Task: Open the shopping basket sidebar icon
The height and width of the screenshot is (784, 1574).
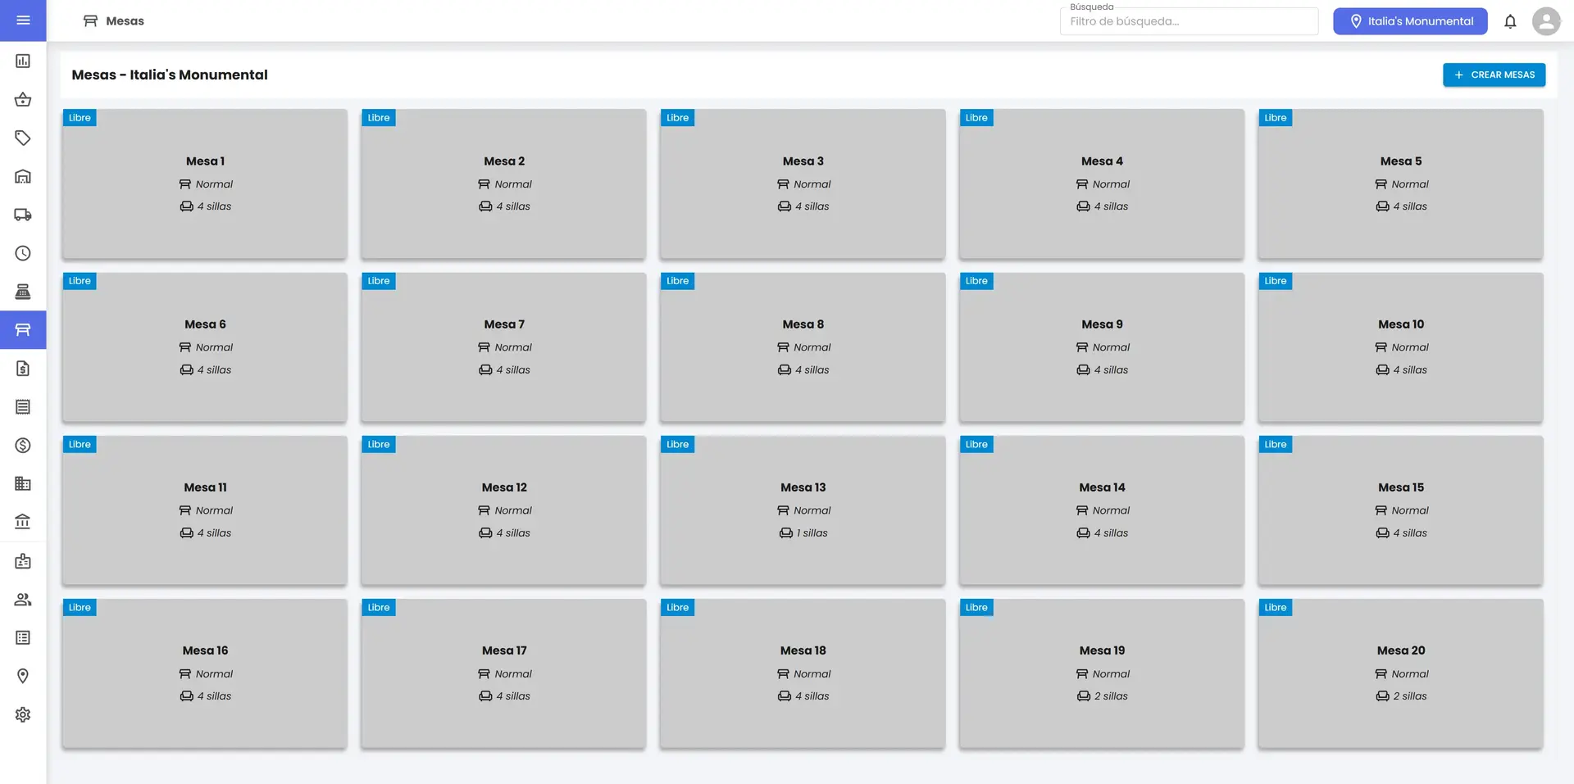Action: click(23, 100)
